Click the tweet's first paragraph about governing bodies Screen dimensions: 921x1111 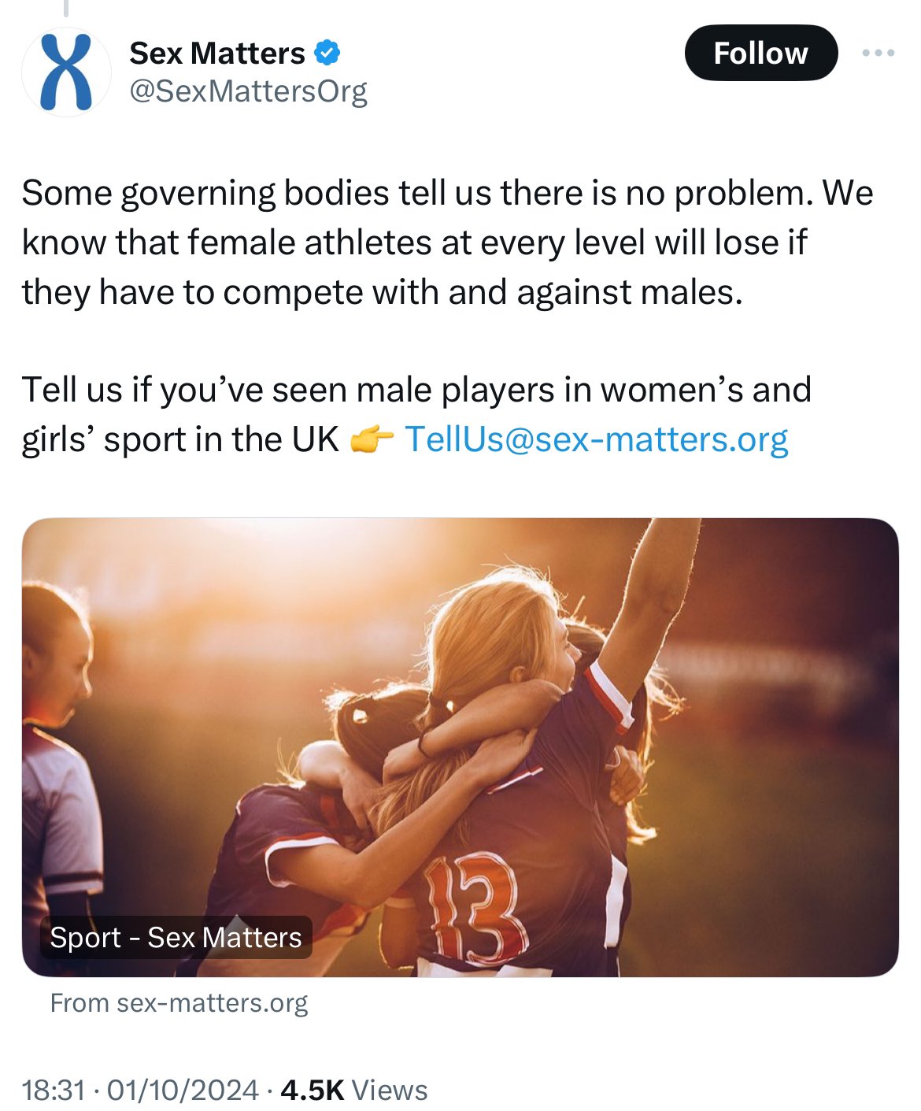click(x=447, y=243)
